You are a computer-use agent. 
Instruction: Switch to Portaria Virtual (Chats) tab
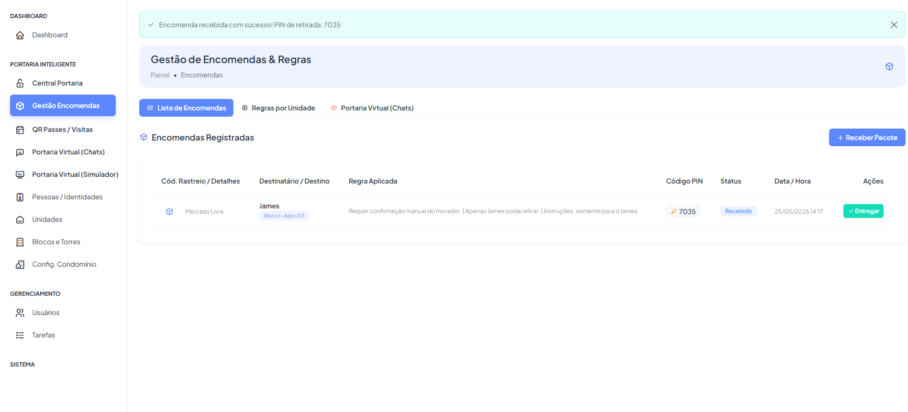372,108
